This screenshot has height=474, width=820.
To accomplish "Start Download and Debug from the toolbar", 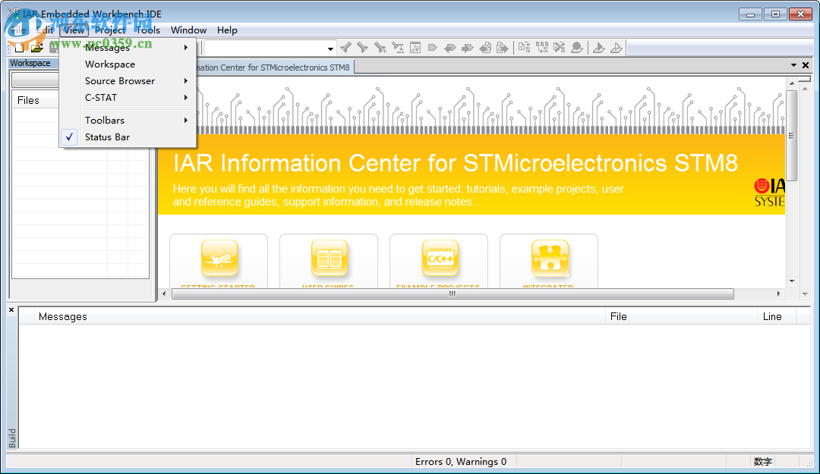I will tap(598, 47).
